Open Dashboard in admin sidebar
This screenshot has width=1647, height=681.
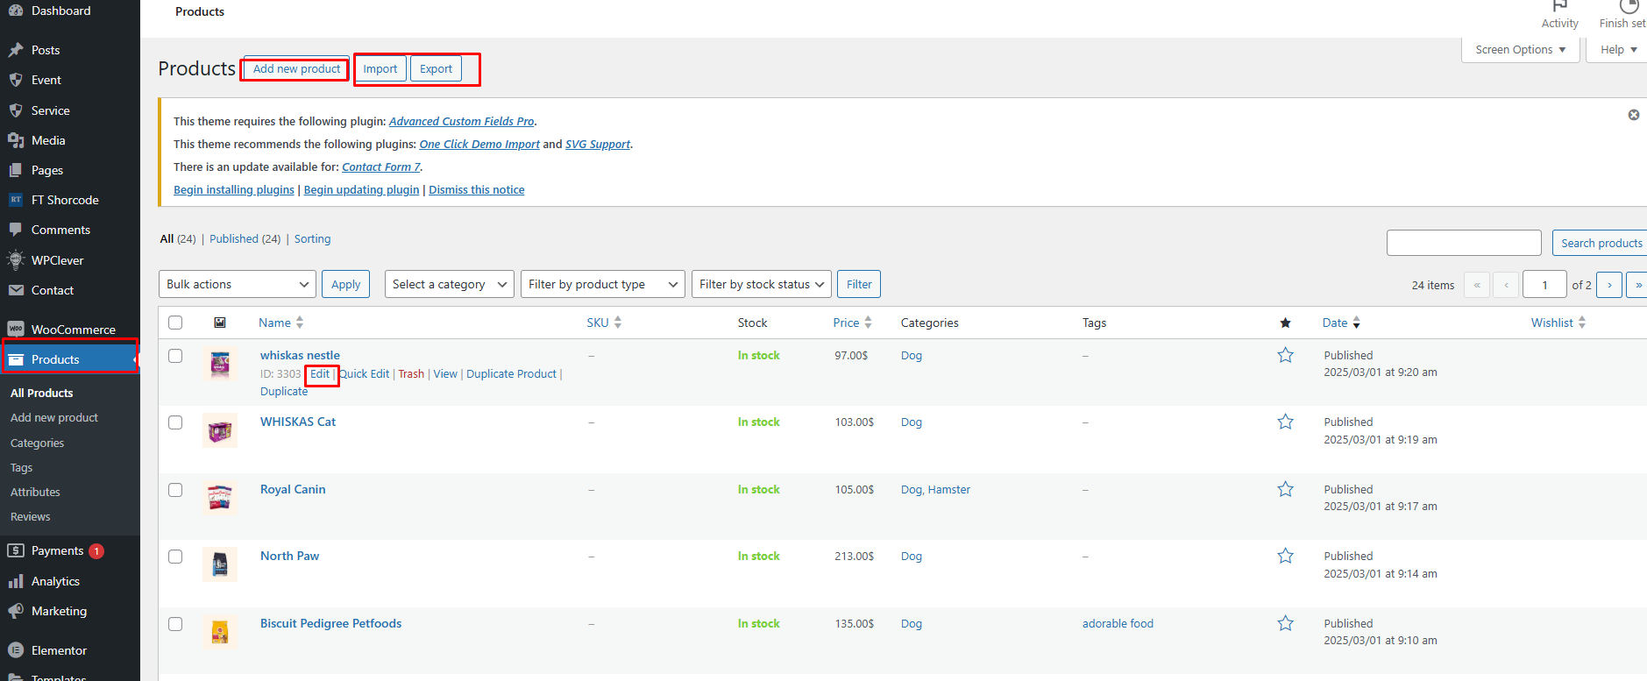tap(60, 11)
